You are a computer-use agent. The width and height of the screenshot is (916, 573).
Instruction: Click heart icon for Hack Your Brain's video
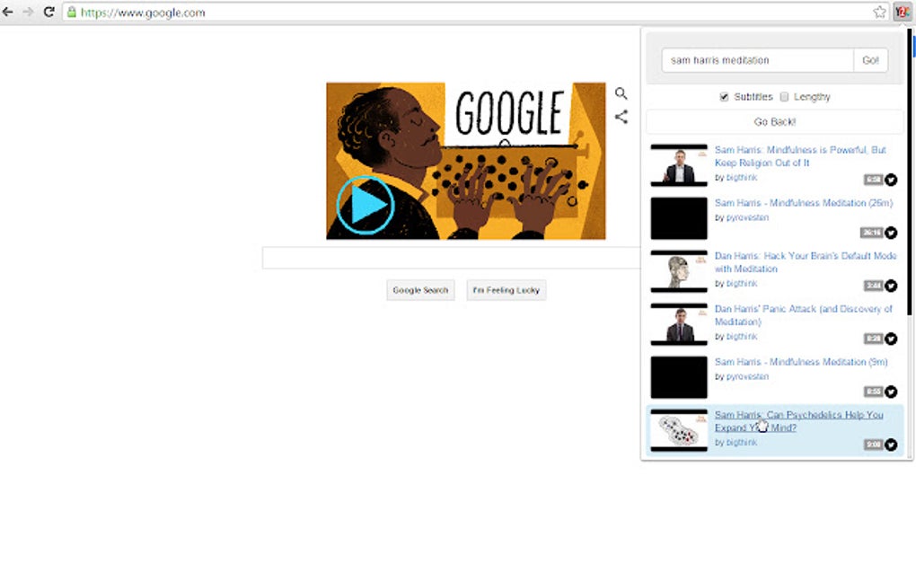(891, 286)
